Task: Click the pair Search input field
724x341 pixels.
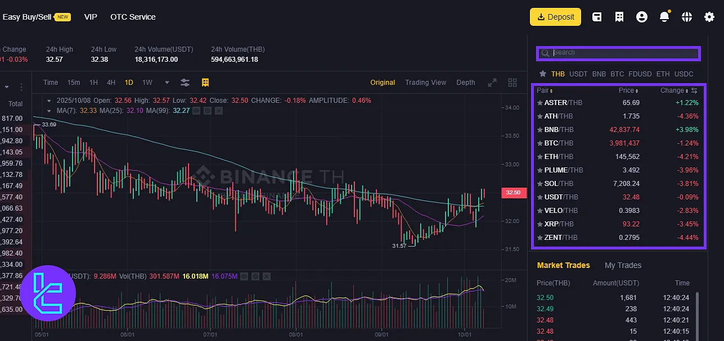Action: coord(619,53)
